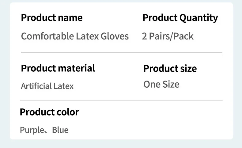The width and height of the screenshot is (242, 148).
Task: Click the word "Gloves" in product name
Action: pos(115,36)
